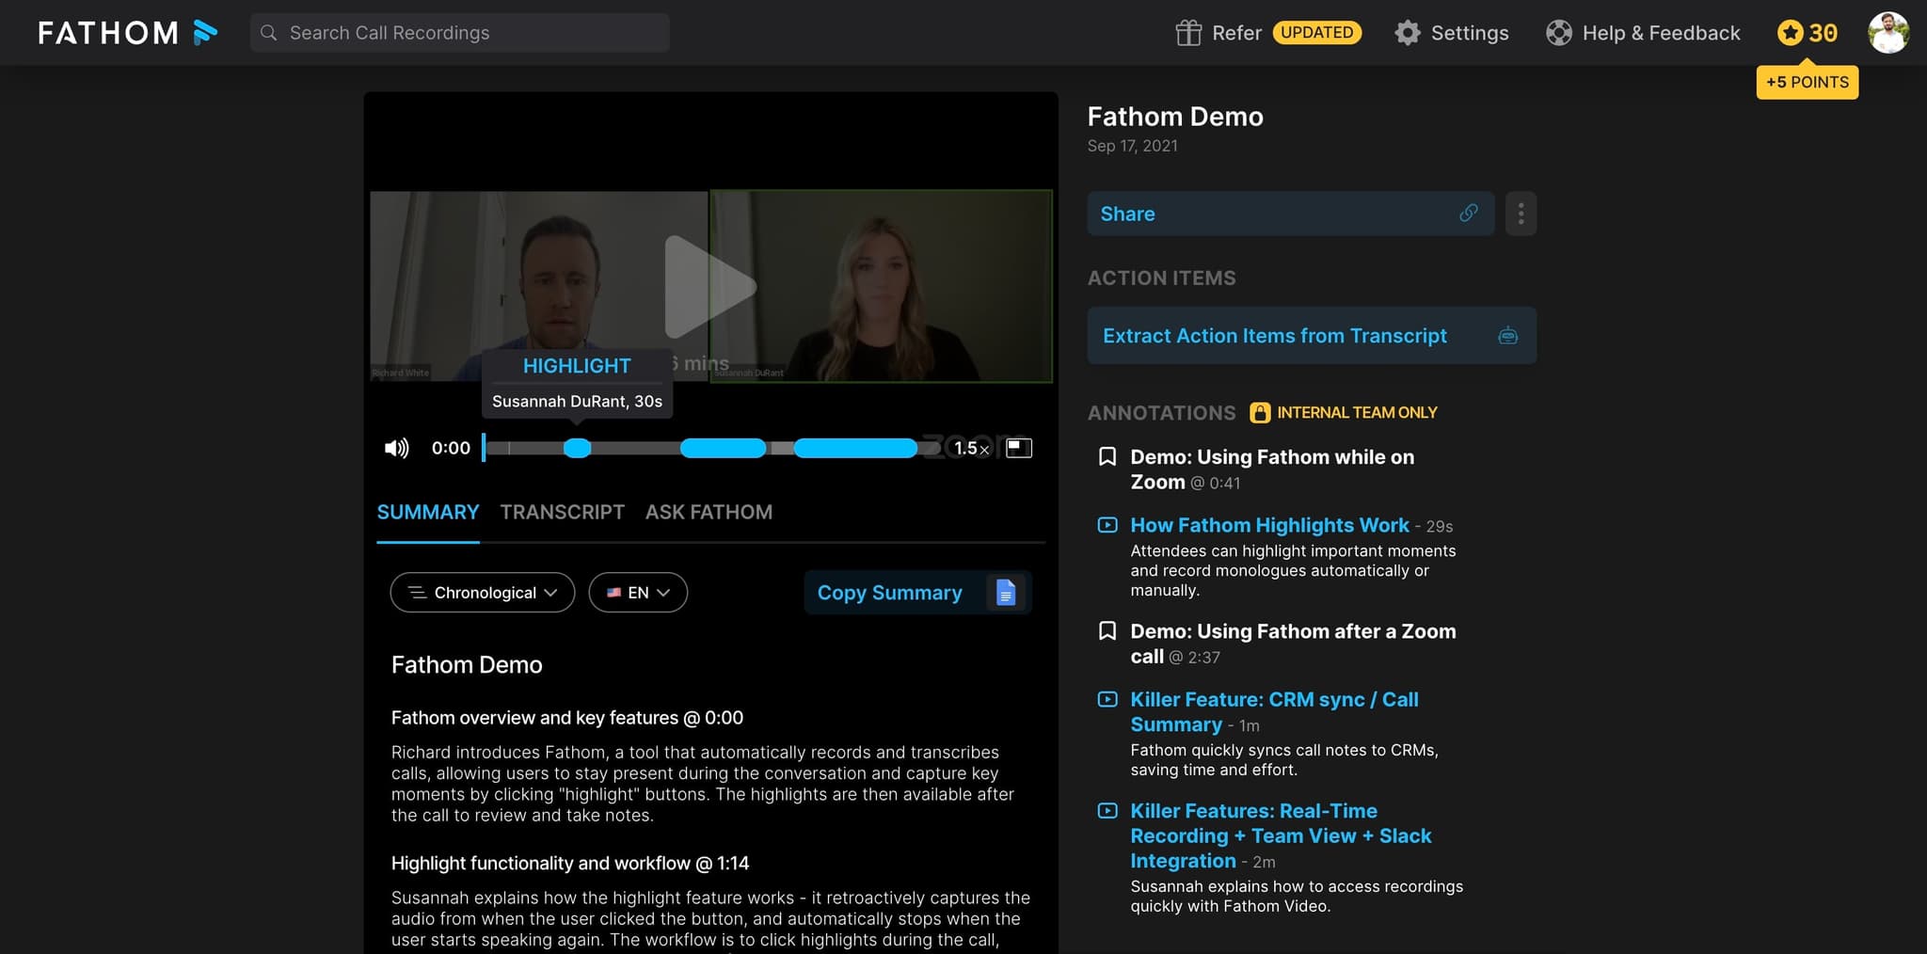This screenshot has width=1927, height=954.
Task: Open the EN language dropdown
Action: (638, 593)
